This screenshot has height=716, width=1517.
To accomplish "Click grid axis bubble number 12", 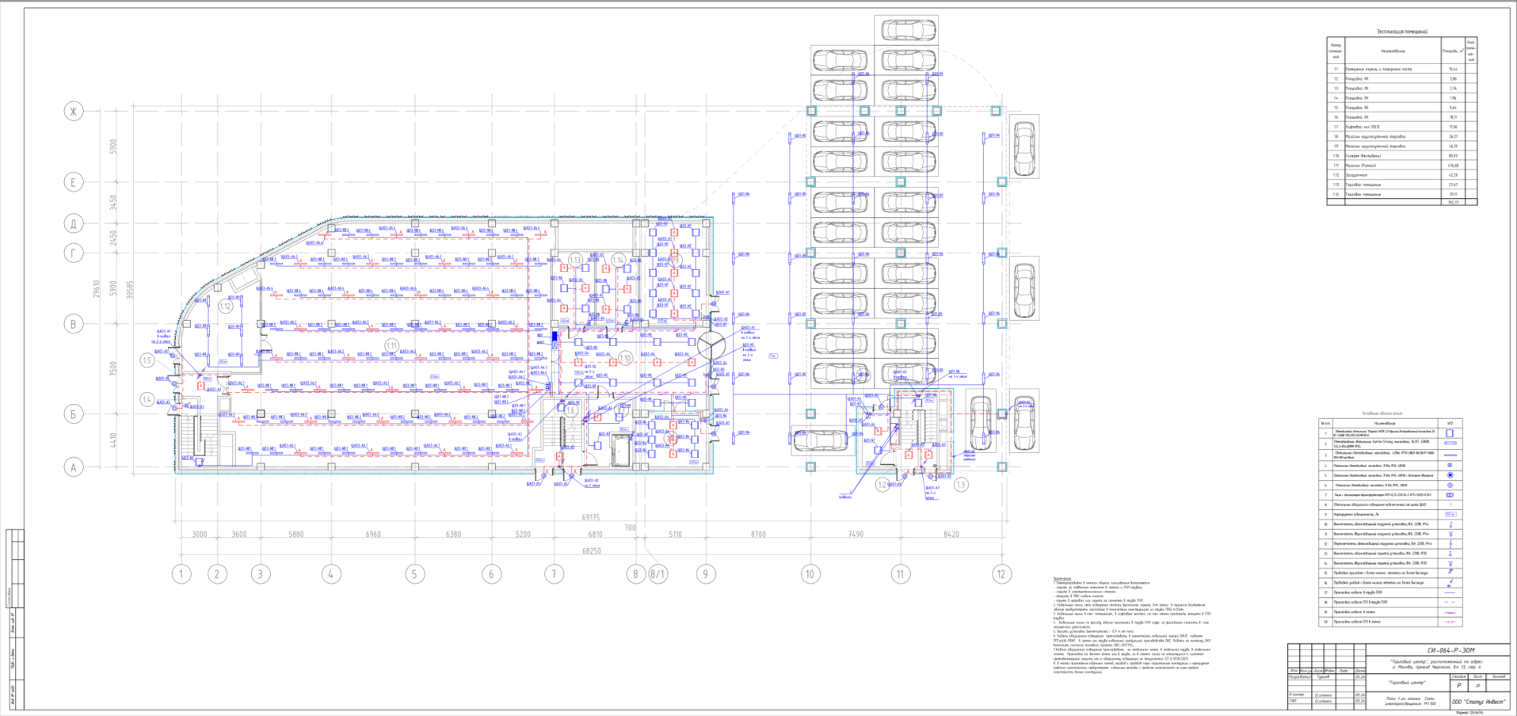I will tap(1001, 574).
